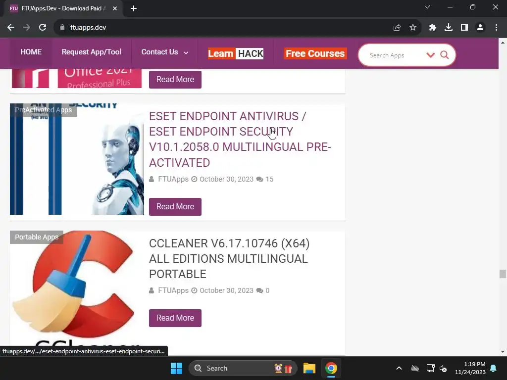Open Request App/Tool menu item
Image resolution: width=507 pixels, height=380 pixels.
click(x=92, y=52)
